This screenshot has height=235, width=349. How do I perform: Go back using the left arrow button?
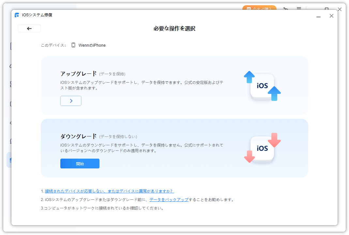click(x=29, y=28)
